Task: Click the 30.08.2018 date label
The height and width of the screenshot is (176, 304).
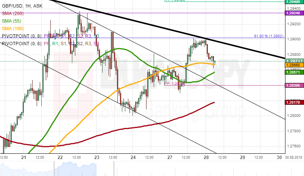Action: click(x=293, y=158)
